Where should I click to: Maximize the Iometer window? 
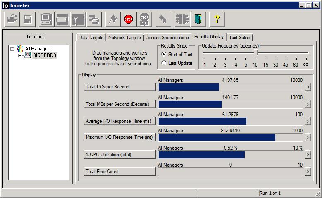pos(308,5)
